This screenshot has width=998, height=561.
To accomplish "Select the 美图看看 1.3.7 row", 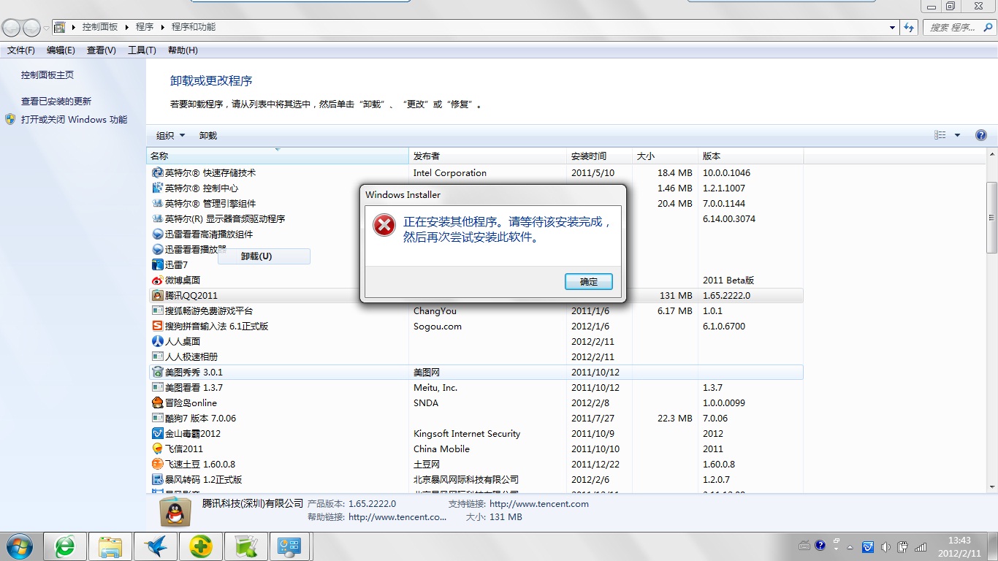I will (x=475, y=388).
